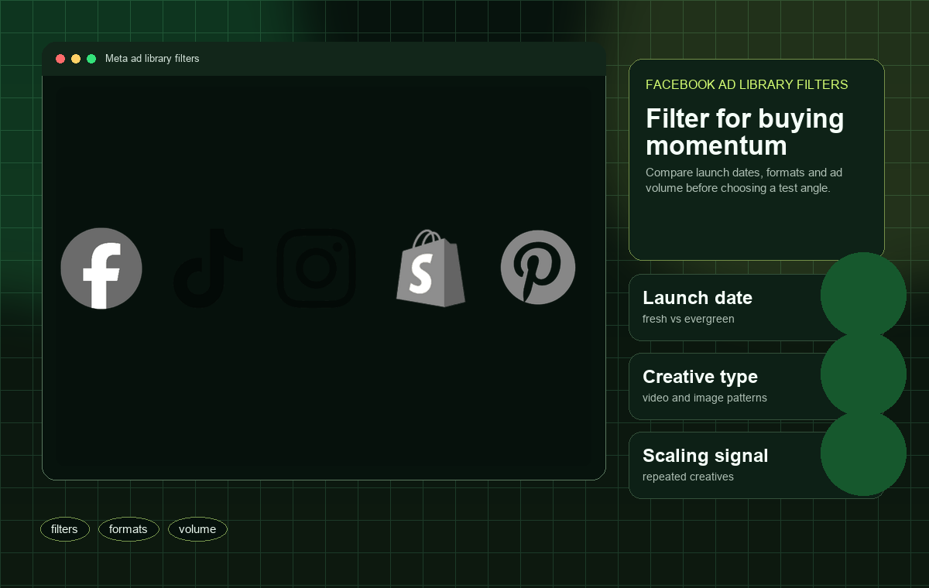Select the volume tag pill
Screen dimensions: 929x588
(x=197, y=529)
